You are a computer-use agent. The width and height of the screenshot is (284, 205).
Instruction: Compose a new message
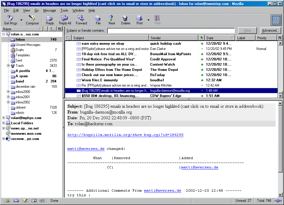[x=32, y=20]
